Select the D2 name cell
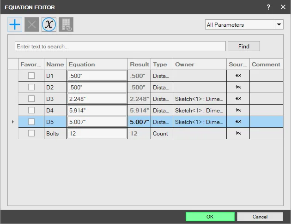291x224 pixels. 55,87
